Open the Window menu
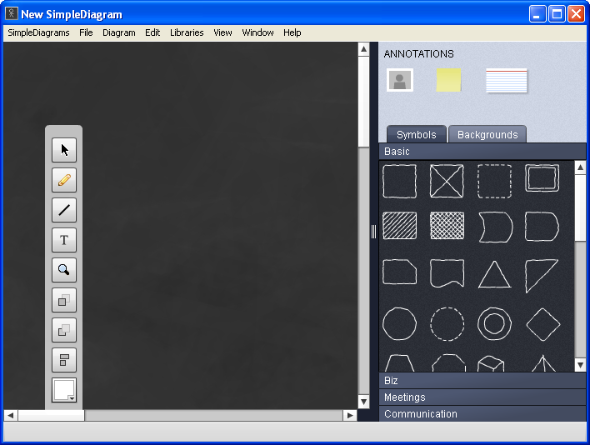Screen dimensions: 590x445 257,32
